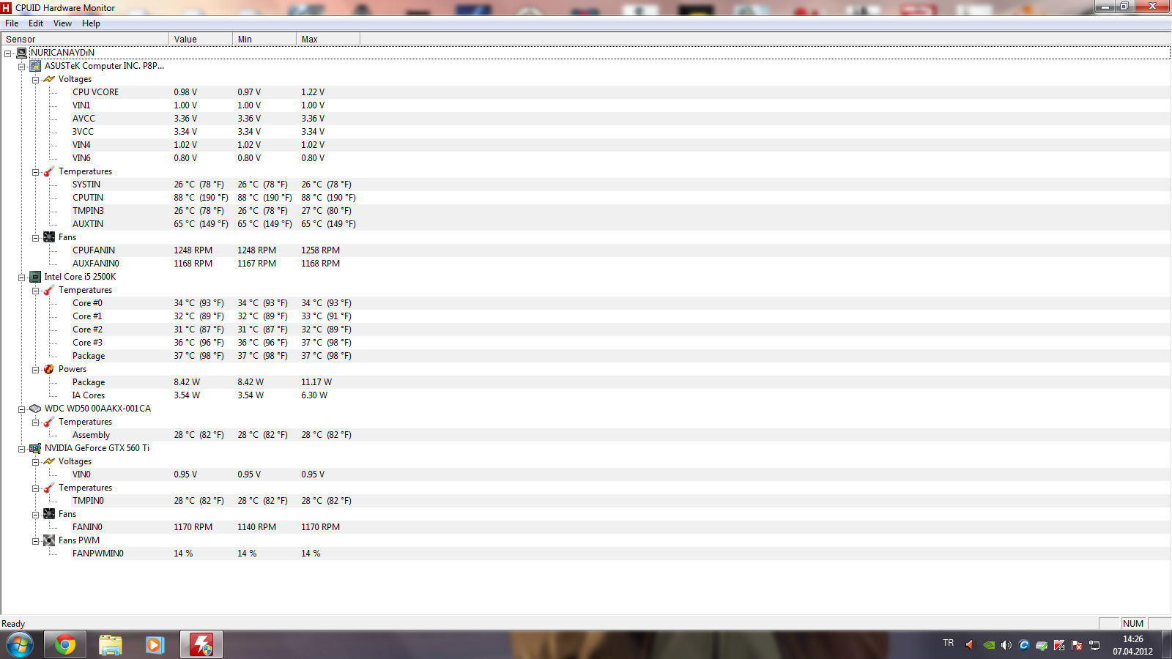Click the volume speaker tray icon
Image resolution: width=1172 pixels, height=659 pixels.
(1006, 645)
